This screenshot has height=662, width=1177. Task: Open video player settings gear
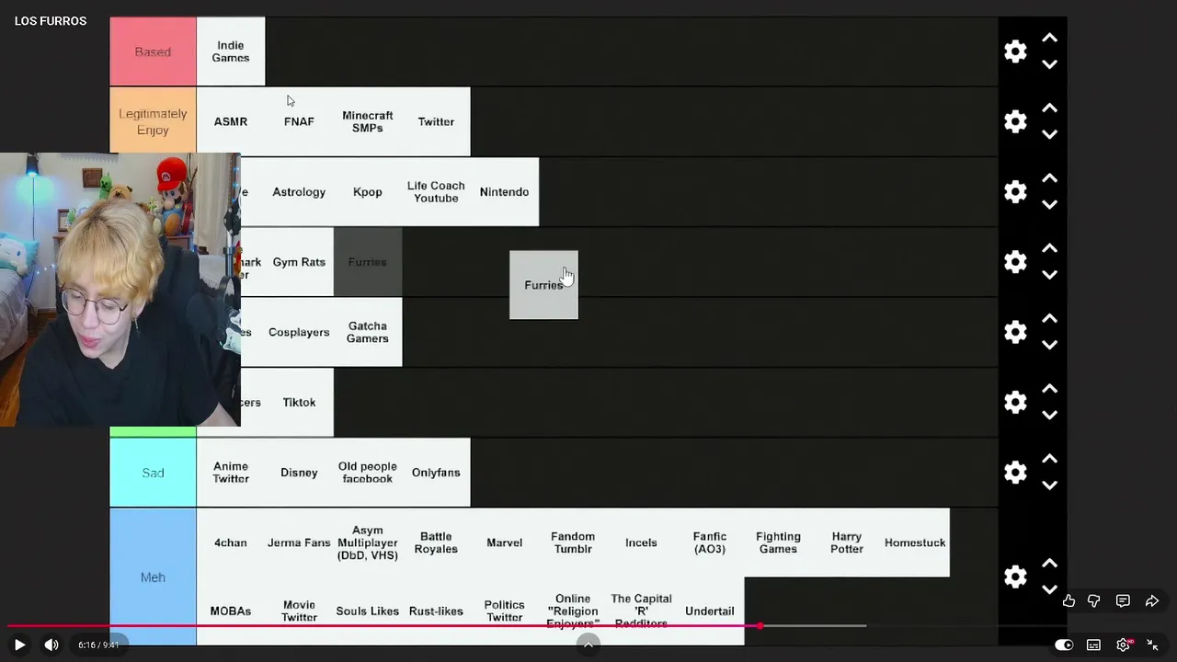(1124, 645)
